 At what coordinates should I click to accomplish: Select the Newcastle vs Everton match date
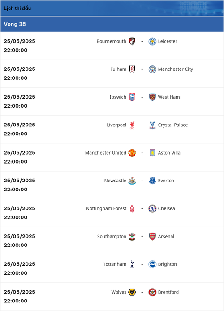point(19,181)
